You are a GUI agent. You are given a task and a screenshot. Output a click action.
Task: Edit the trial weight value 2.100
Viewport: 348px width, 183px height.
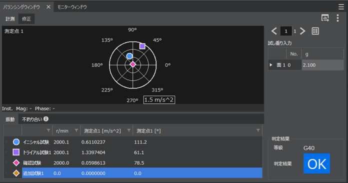tap(322, 65)
